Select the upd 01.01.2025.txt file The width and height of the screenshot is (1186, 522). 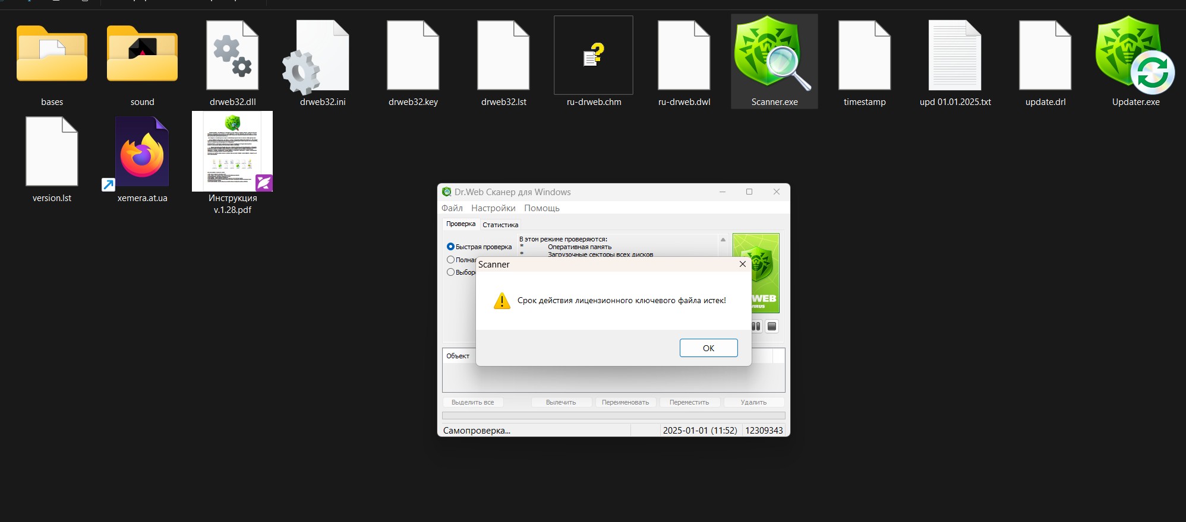[x=955, y=56]
